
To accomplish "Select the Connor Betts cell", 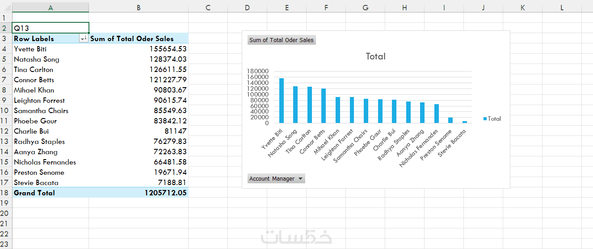I will pyautogui.click(x=50, y=80).
